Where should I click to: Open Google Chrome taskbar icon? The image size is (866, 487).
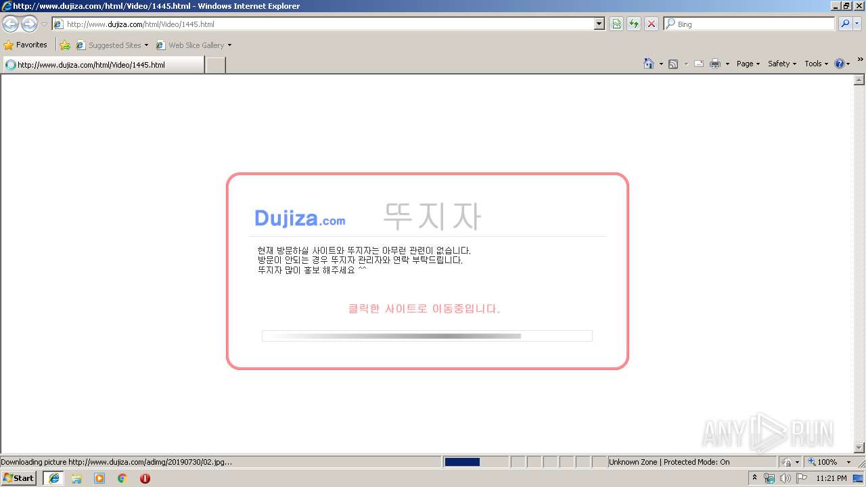tap(122, 478)
